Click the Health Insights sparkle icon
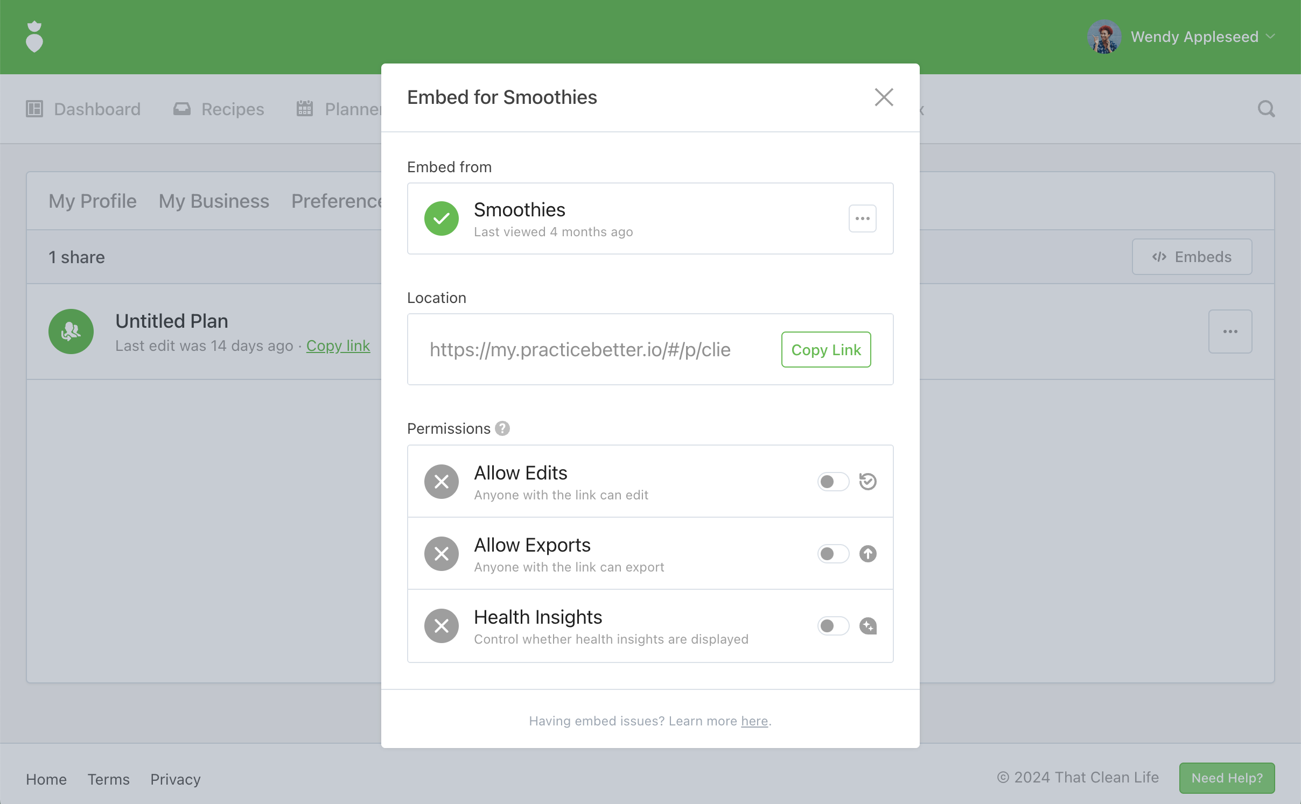1301x804 pixels. point(868,625)
